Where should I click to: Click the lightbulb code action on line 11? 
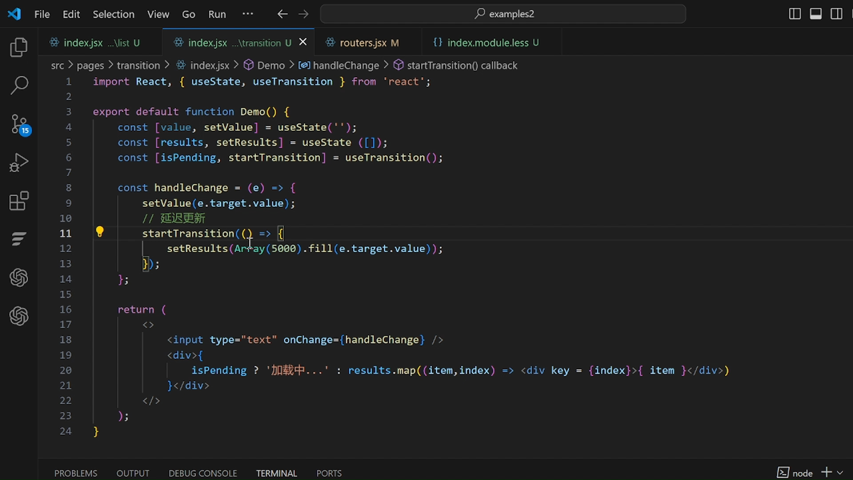(x=100, y=232)
